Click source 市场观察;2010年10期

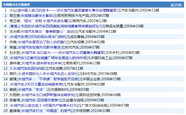[x=93, y=111]
